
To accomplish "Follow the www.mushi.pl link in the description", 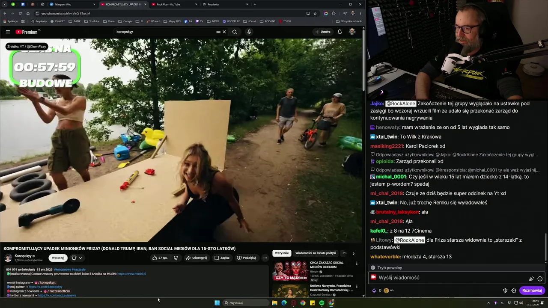I will point(131,274).
